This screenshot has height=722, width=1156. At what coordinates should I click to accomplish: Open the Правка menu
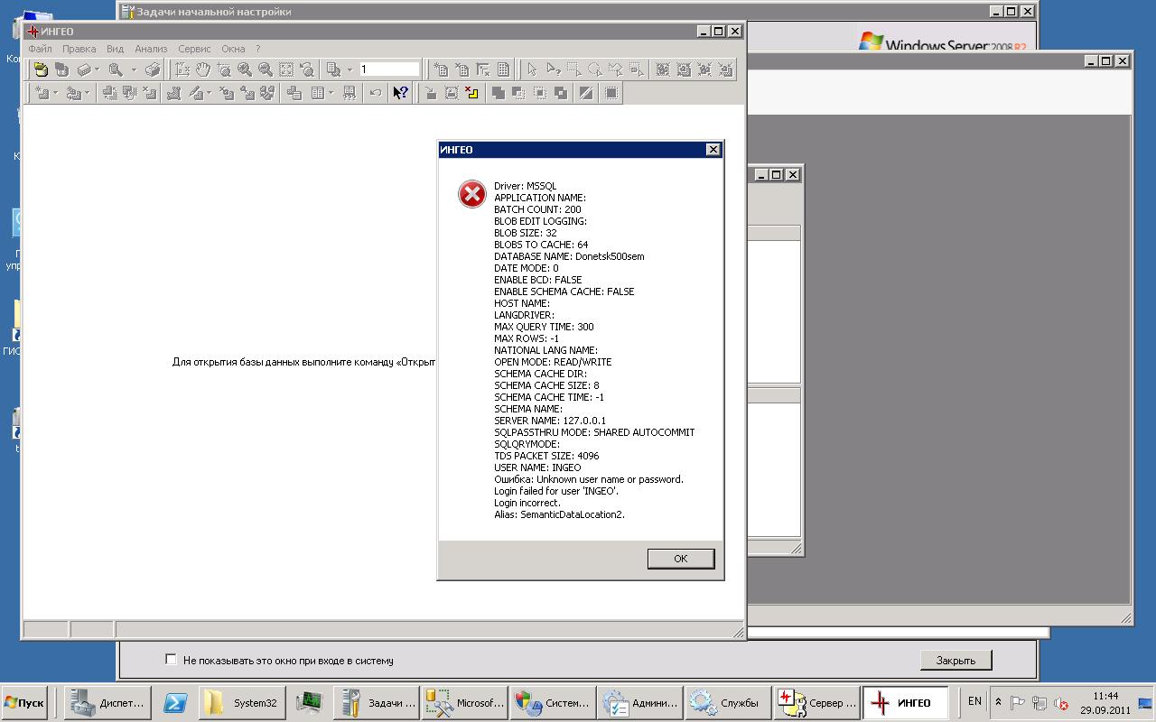click(x=79, y=49)
